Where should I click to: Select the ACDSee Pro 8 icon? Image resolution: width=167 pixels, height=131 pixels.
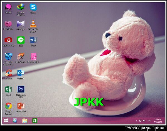[8, 42]
